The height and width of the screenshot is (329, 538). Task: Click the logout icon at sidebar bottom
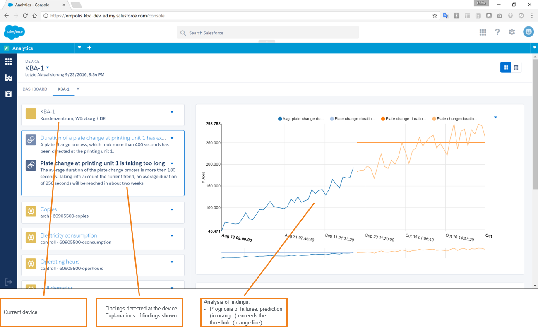tap(8, 281)
